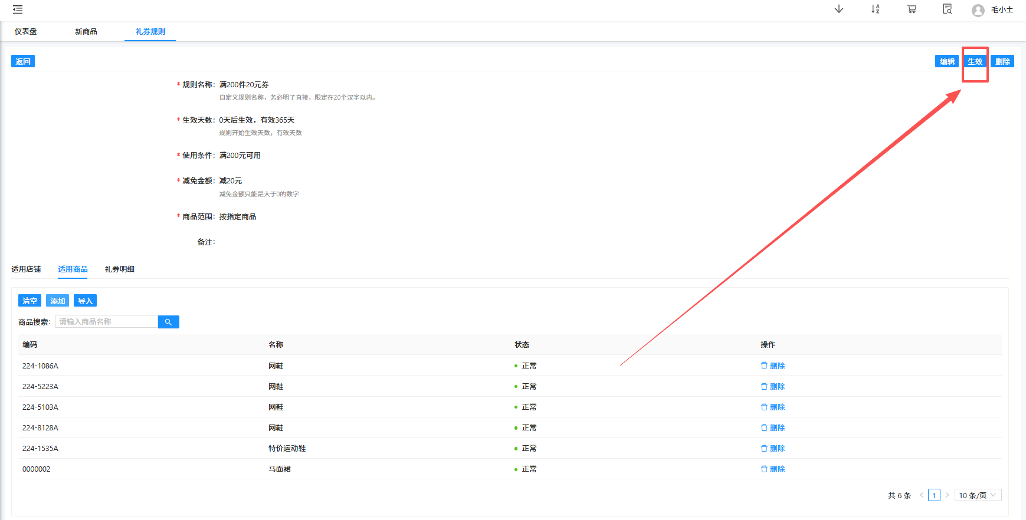
Task: Click the 编辑 button
Action: pos(947,61)
